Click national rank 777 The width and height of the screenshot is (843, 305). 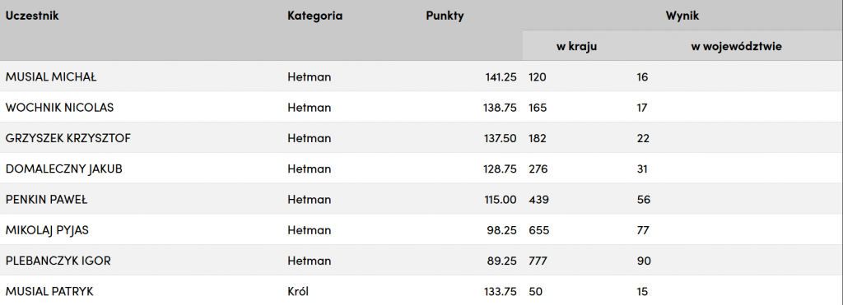[538, 261]
